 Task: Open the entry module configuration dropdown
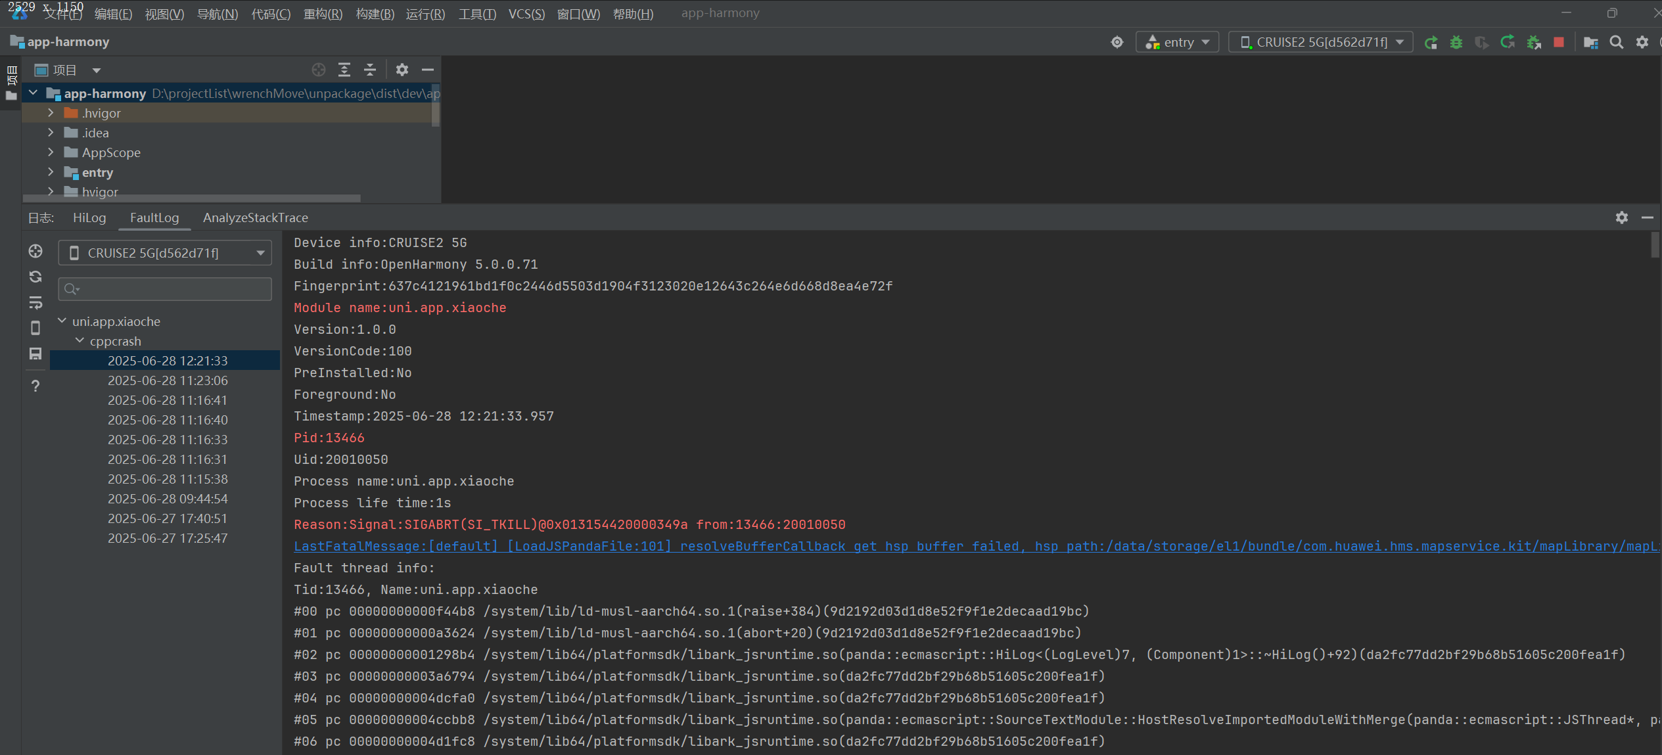pyautogui.click(x=1177, y=43)
